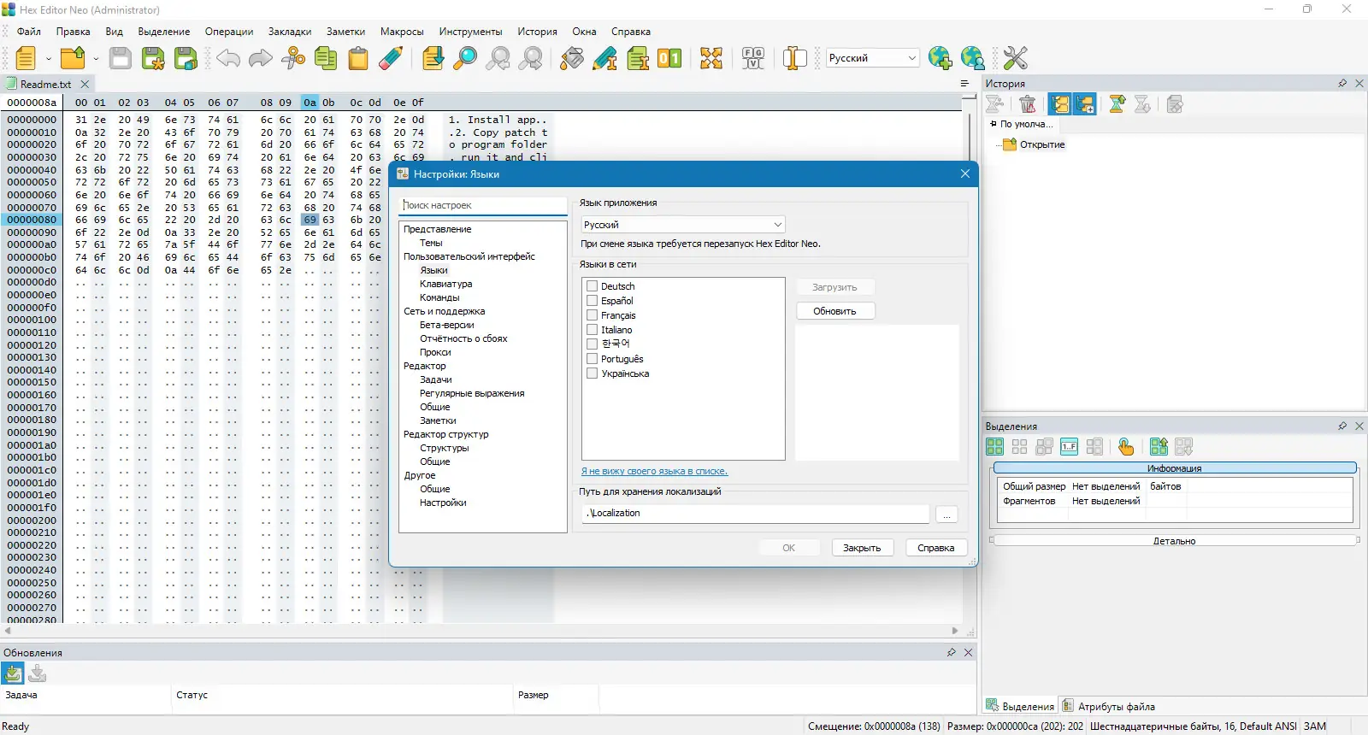Close the Настройки: Языки dialog
This screenshot has height=735, width=1368.
[x=965, y=173]
